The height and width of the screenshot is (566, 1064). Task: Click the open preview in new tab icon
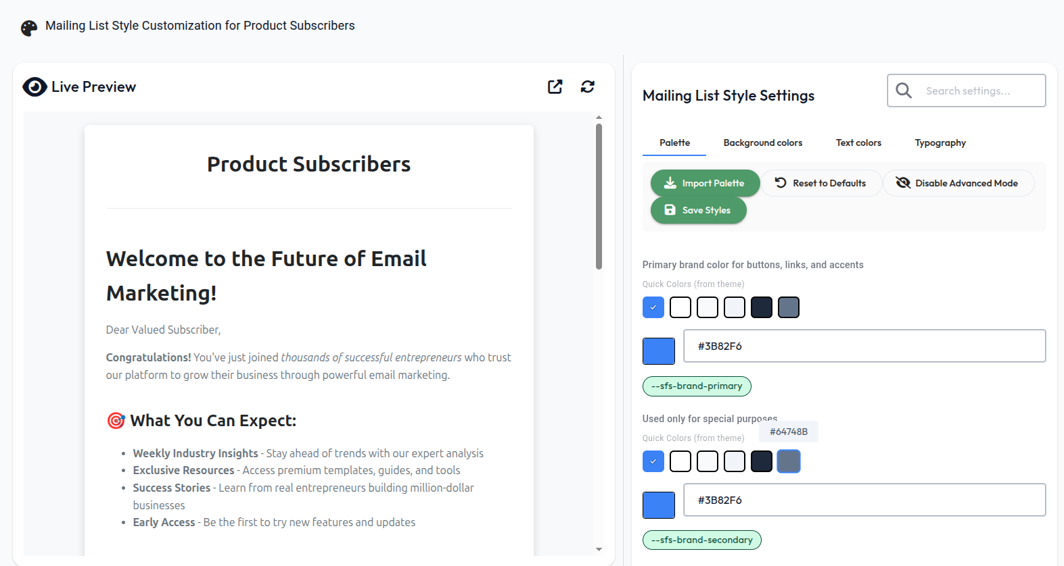point(554,86)
